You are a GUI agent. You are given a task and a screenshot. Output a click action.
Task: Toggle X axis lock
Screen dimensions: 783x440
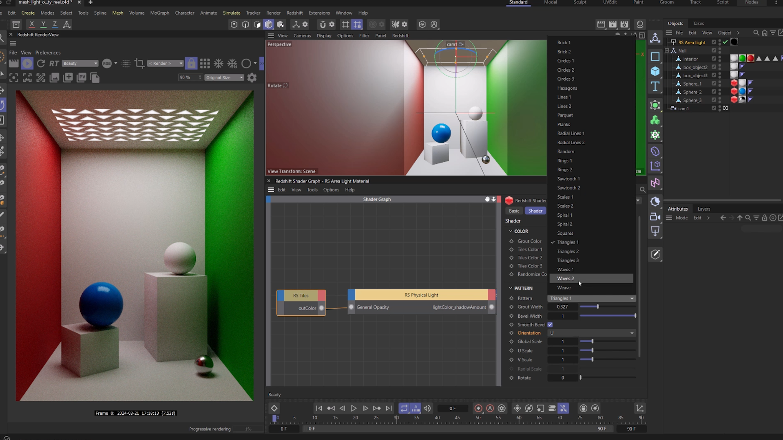[x=32, y=24]
